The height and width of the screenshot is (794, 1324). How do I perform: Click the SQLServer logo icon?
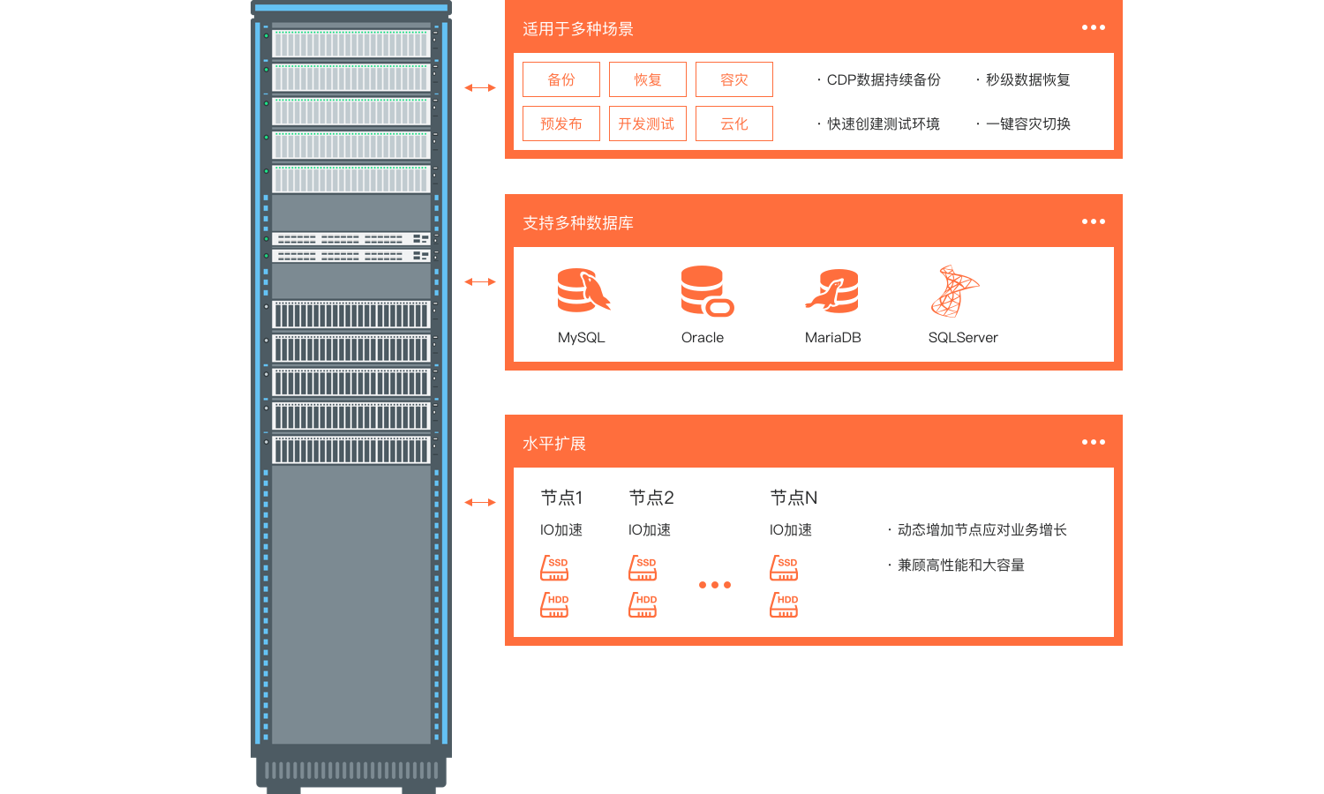(955, 291)
